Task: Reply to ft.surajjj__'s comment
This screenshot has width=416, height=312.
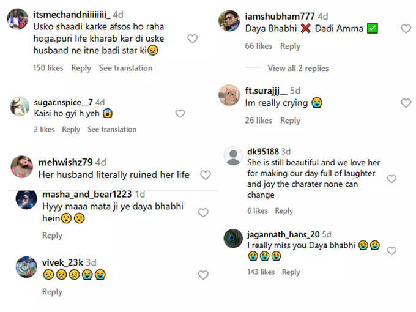Action: pyautogui.click(x=290, y=121)
